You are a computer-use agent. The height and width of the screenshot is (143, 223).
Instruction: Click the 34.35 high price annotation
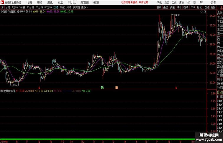pos(177,15)
